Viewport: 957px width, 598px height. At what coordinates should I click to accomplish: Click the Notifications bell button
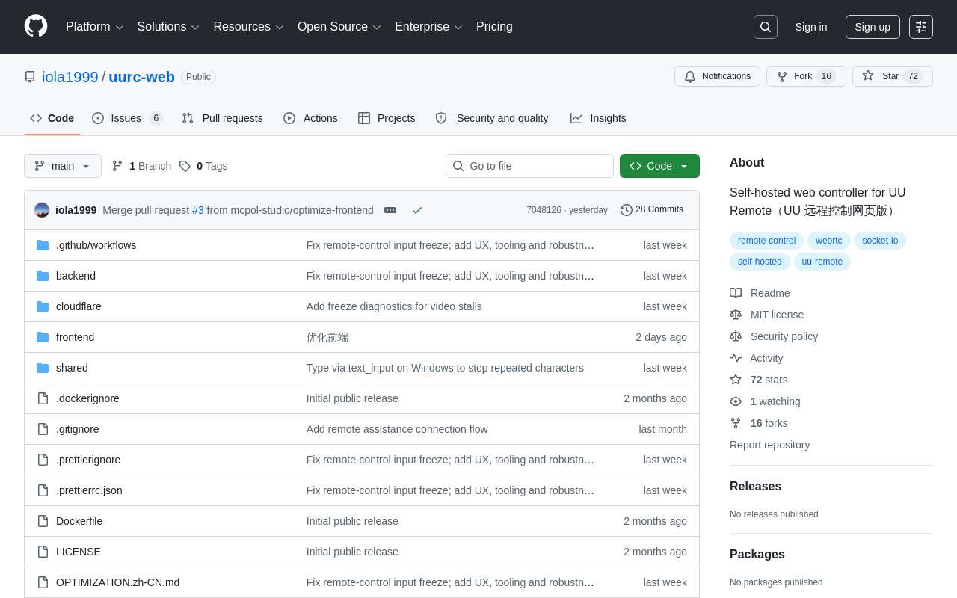tap(717, 76)
